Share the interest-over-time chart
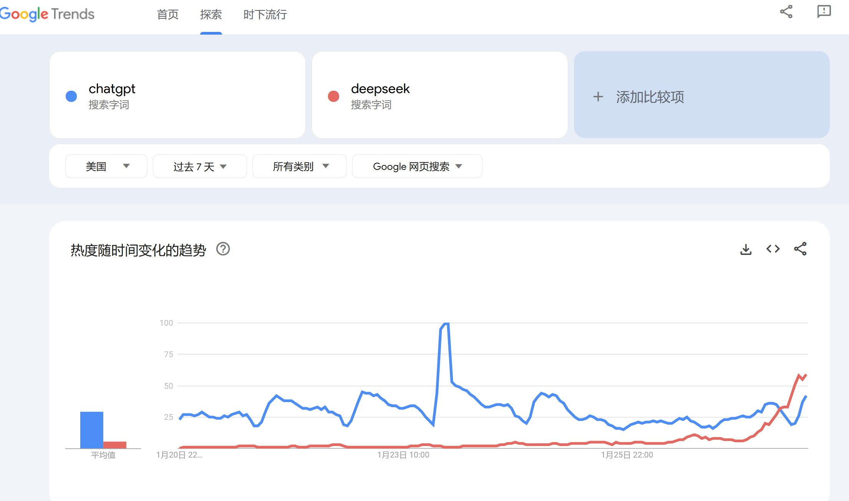This screenshot has width=849, height=501. click(800, 249)
